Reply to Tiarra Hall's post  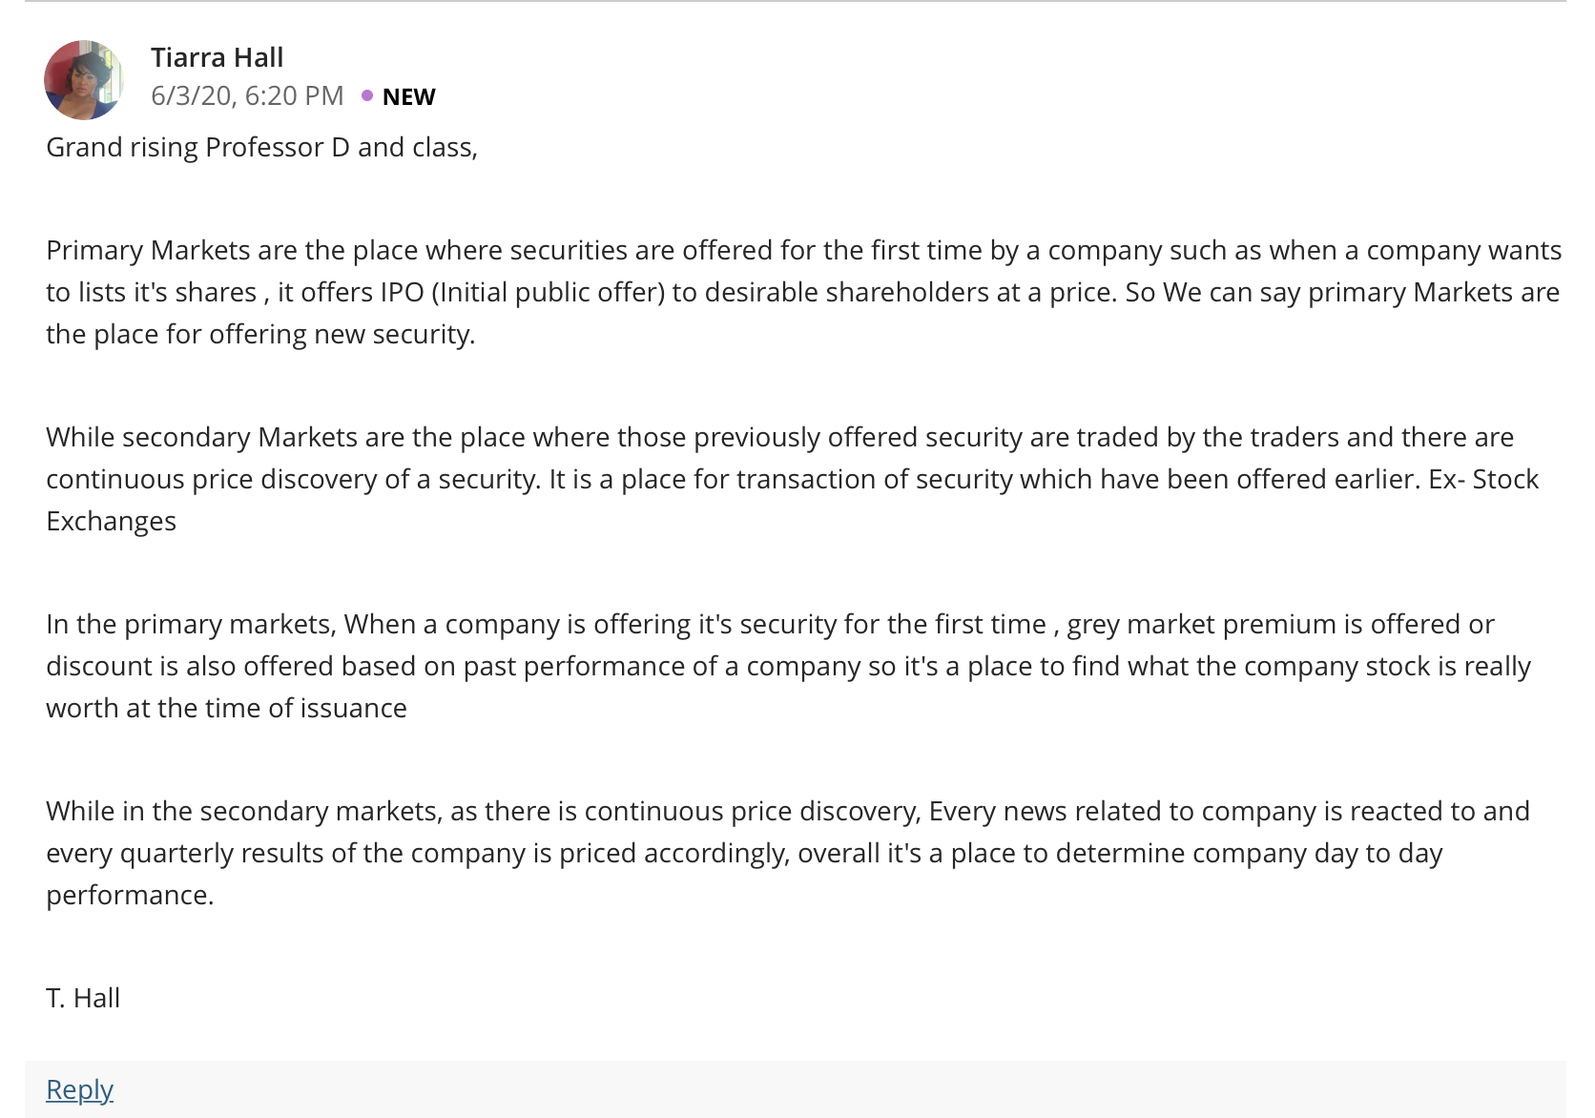click(x=79, y=1089)
